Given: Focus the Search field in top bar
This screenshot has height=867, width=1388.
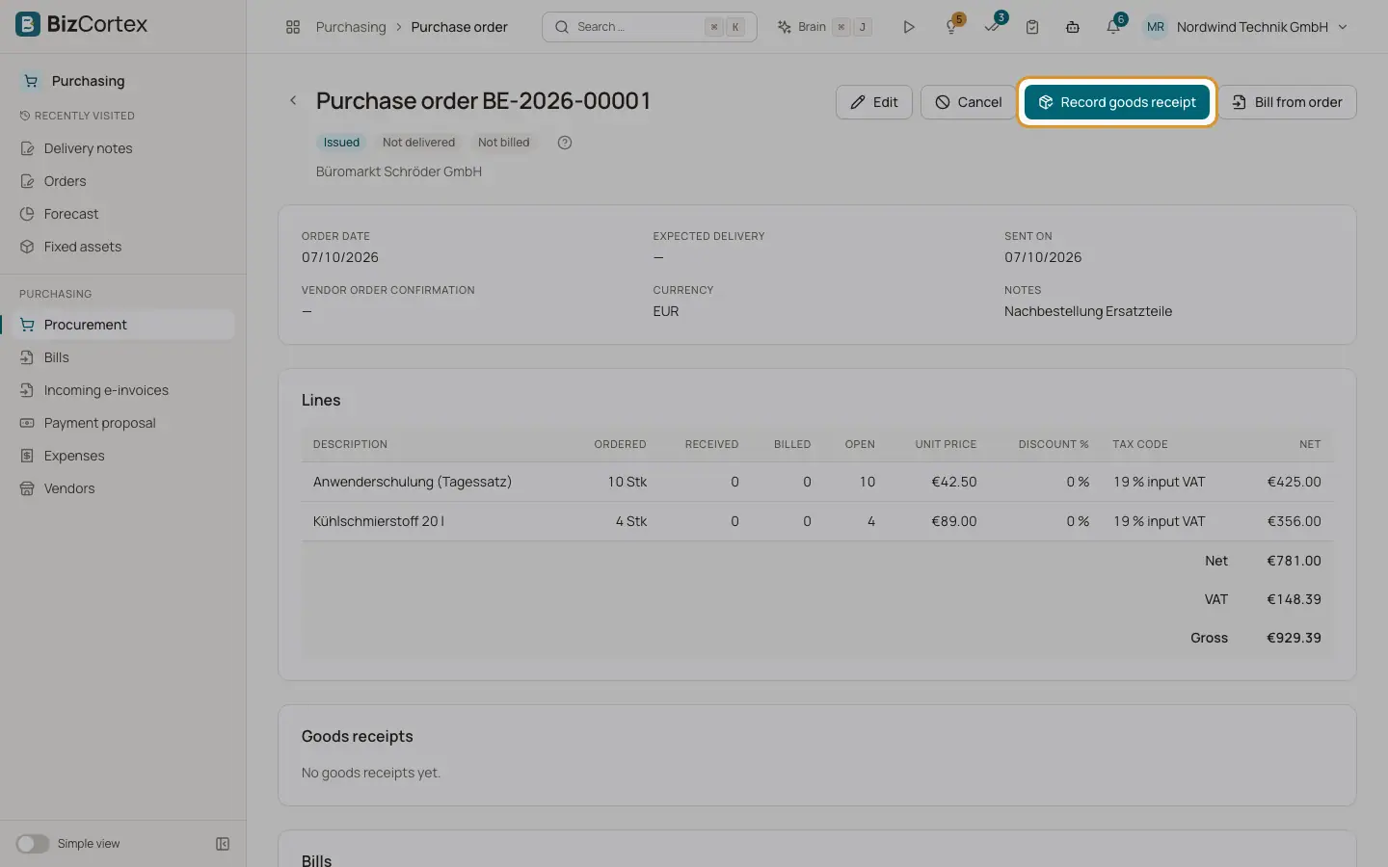Looking at the screenshot, I should (650, 27).
